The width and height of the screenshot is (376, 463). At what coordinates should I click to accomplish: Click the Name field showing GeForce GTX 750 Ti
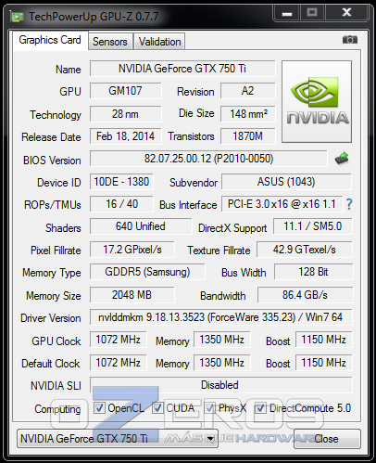click(x=182, y=69)
